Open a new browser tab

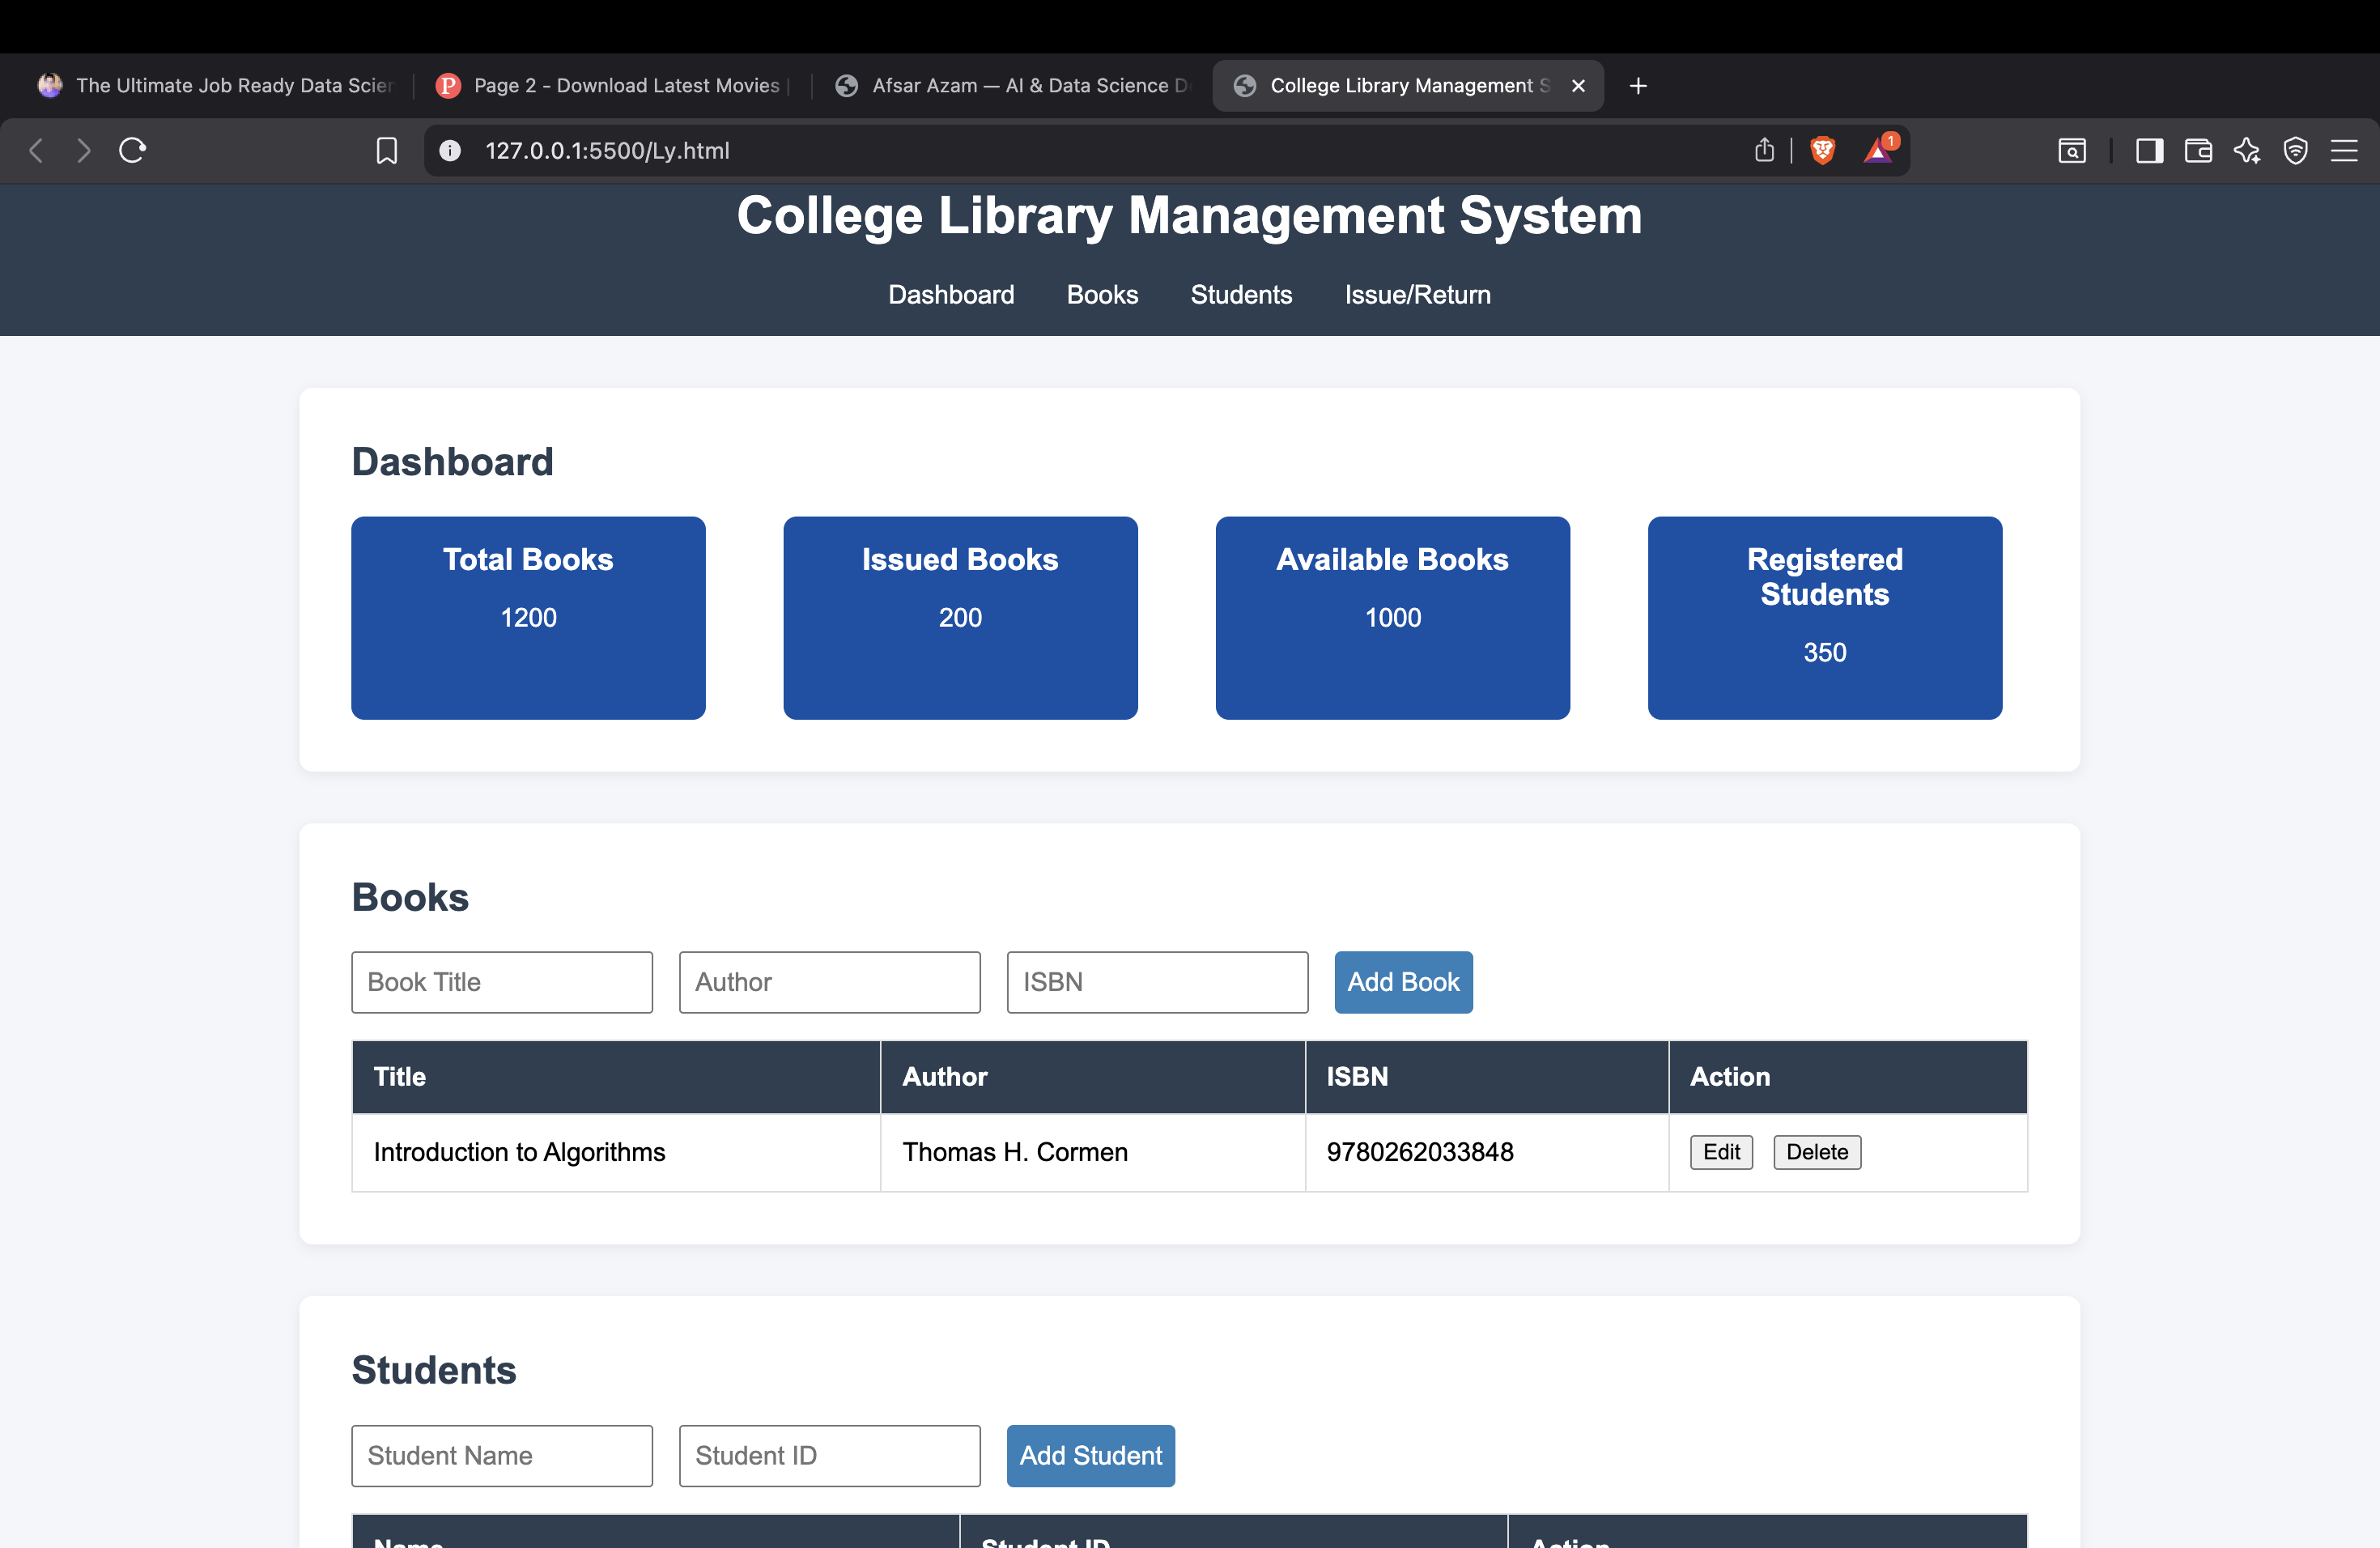(1638, 85)
